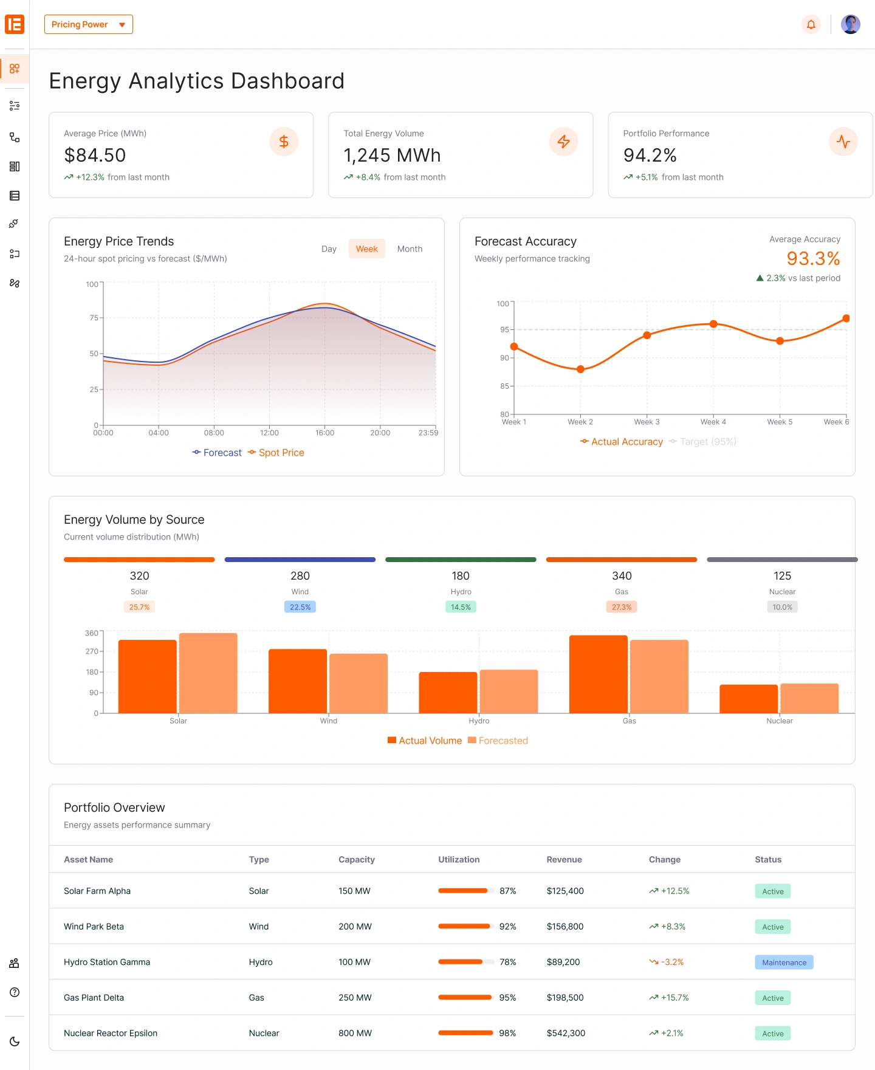
Task: Select the dashboard grid icon in sidebar
Action: (15, 69)
